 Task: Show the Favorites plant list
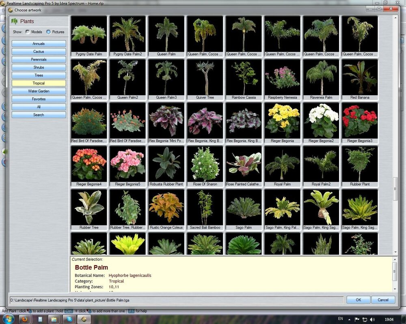point(39,99)
